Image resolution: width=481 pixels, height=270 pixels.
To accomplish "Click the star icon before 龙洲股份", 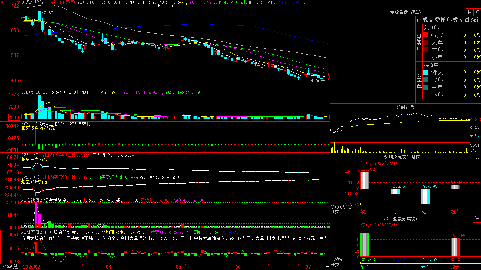I will (x=23, y=2).
